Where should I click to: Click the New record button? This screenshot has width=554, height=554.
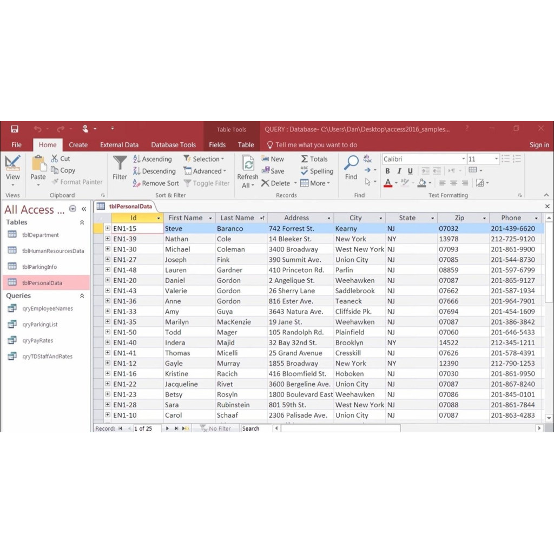click(274, 159)
